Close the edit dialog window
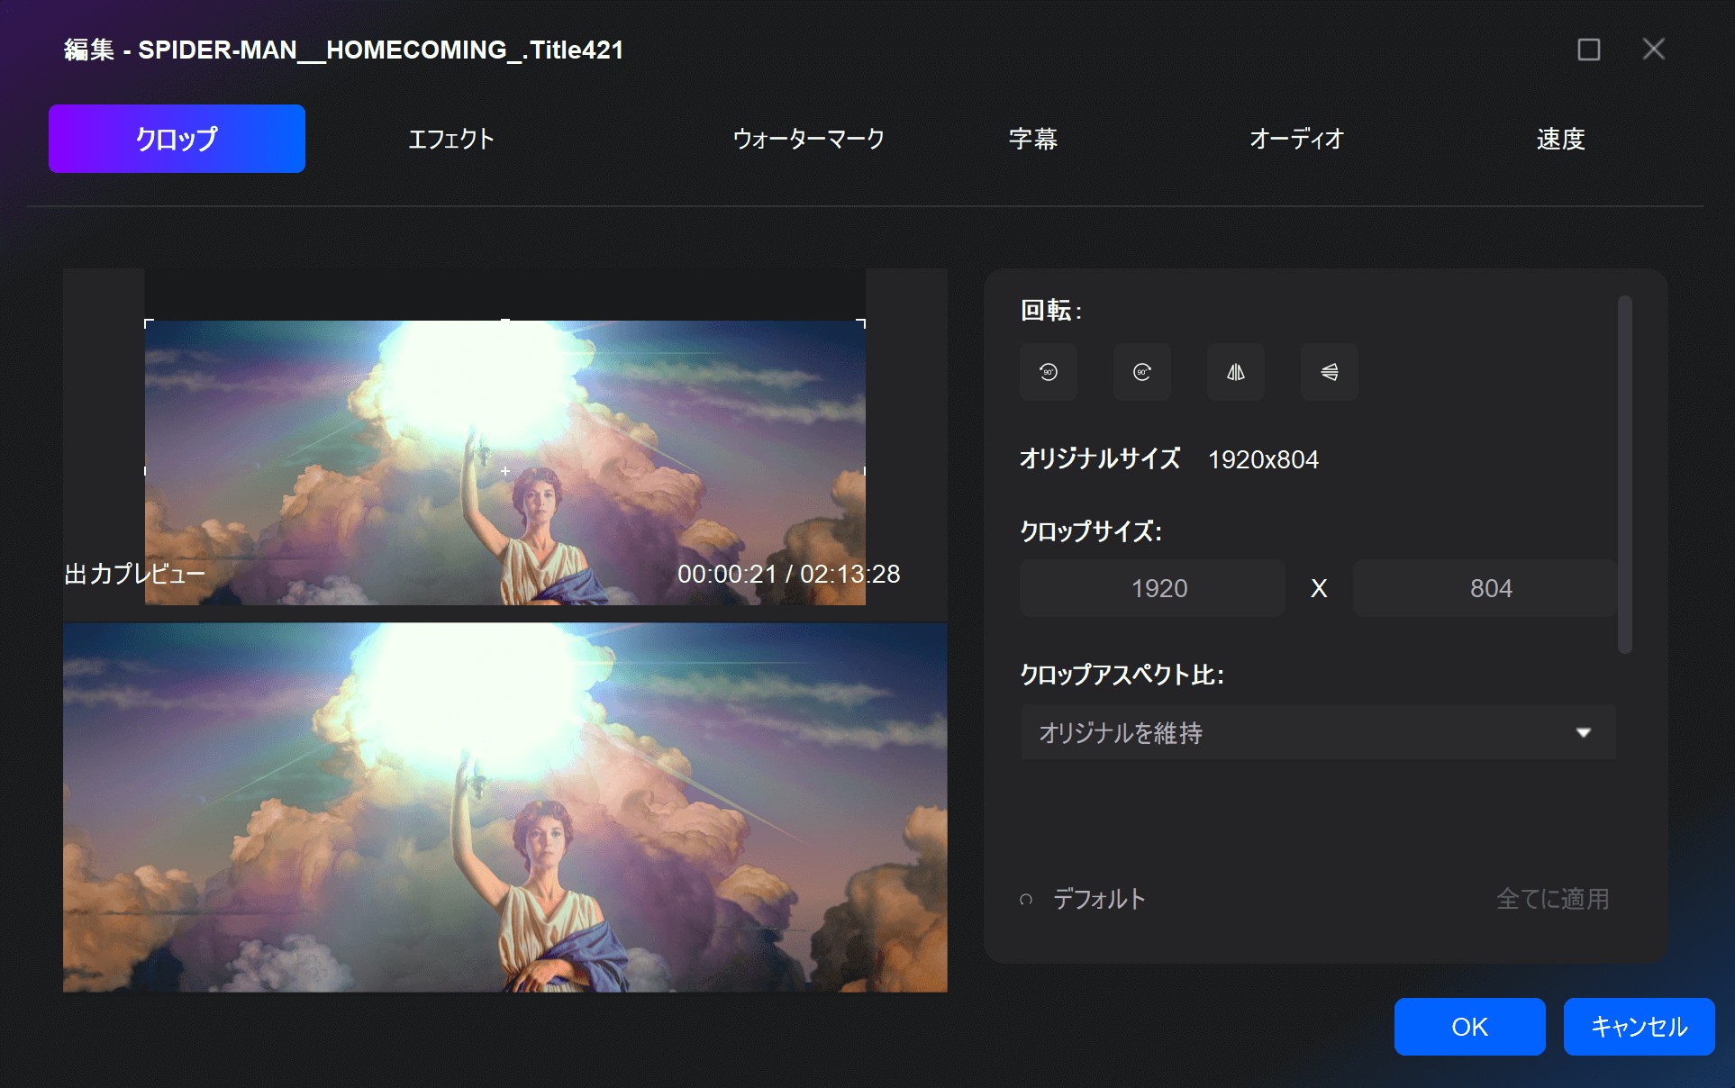 [x=1654, y=49]
